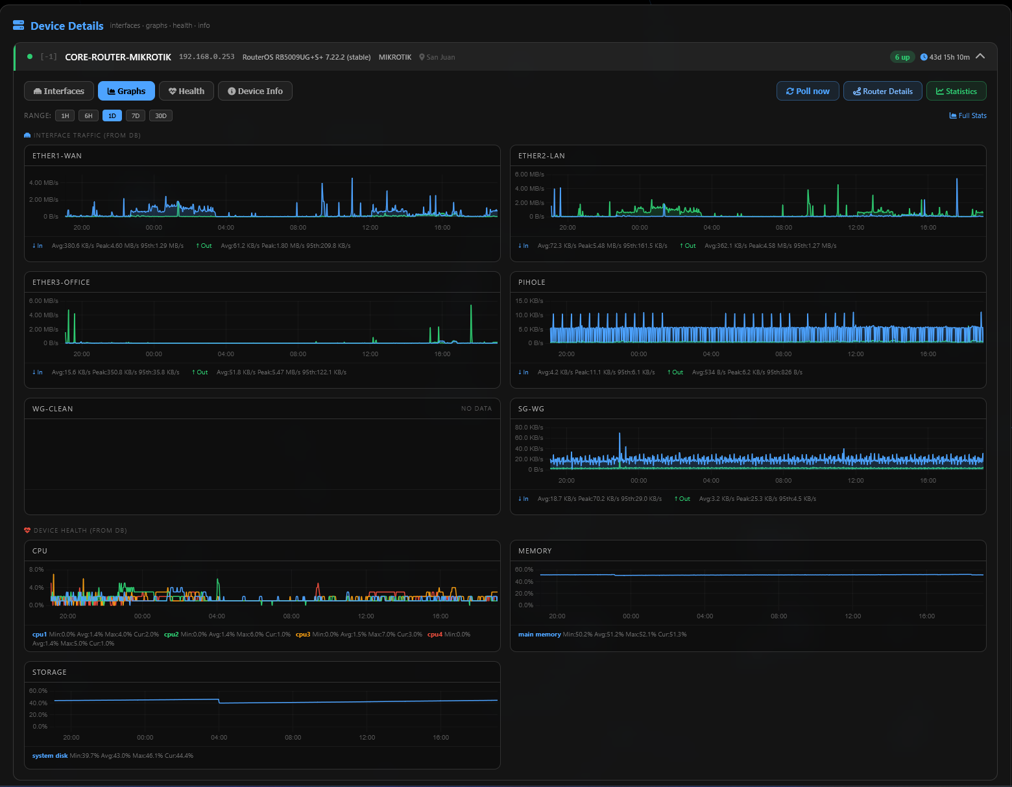Click the In arrow legend on ETHER3-OFFICE

coord(38,372)
